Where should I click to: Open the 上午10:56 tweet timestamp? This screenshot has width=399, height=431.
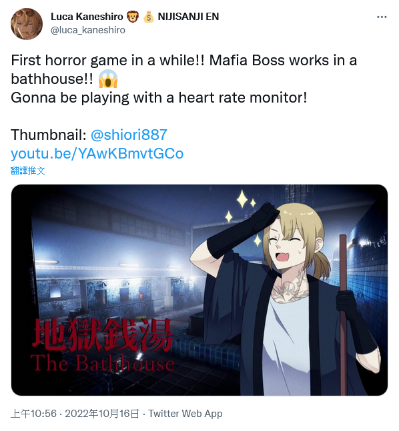pyautogui.click(x=33, y=414)
